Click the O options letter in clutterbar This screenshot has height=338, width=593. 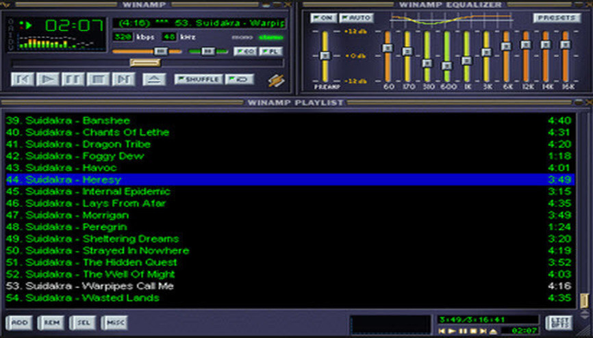[x=10, y=21]
